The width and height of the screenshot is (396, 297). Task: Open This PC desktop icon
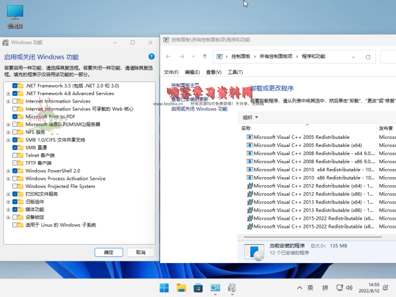(15, 16)
